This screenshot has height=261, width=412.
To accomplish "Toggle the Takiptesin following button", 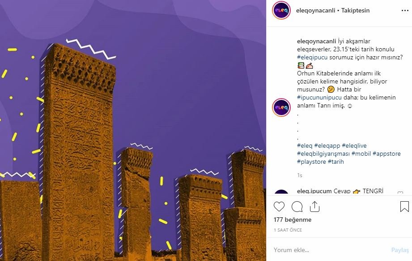I will [x=355, y=10].
